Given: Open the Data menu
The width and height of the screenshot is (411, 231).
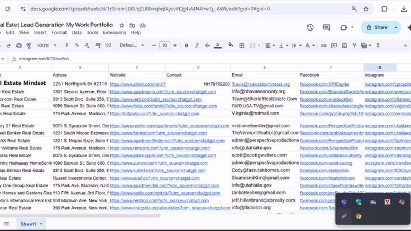Looking at the screenshot, I should 77,32.
